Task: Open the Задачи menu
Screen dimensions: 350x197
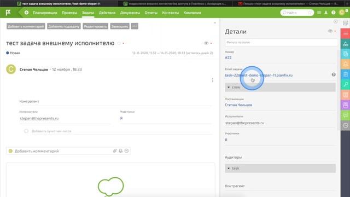Action: [88, 13]
